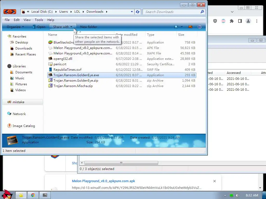Click the green network tray icon
The width and height of the screenshot is (266, 199).
(x=231, y=195)
